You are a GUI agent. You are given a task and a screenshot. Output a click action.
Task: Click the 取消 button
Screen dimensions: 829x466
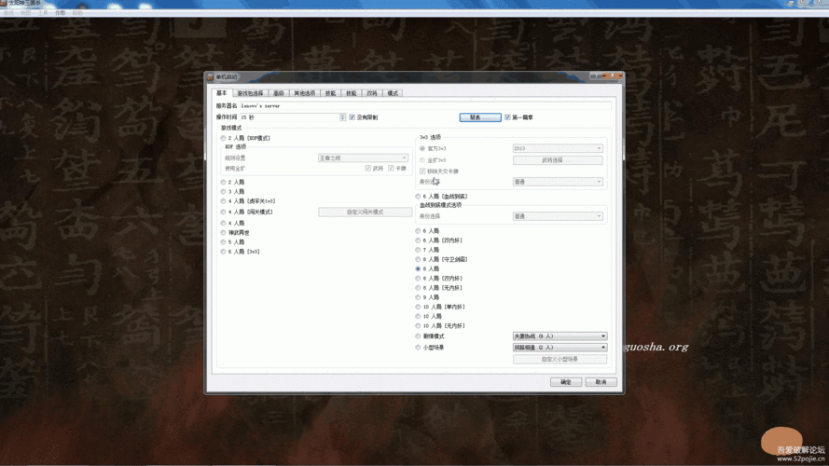(601, 382)
